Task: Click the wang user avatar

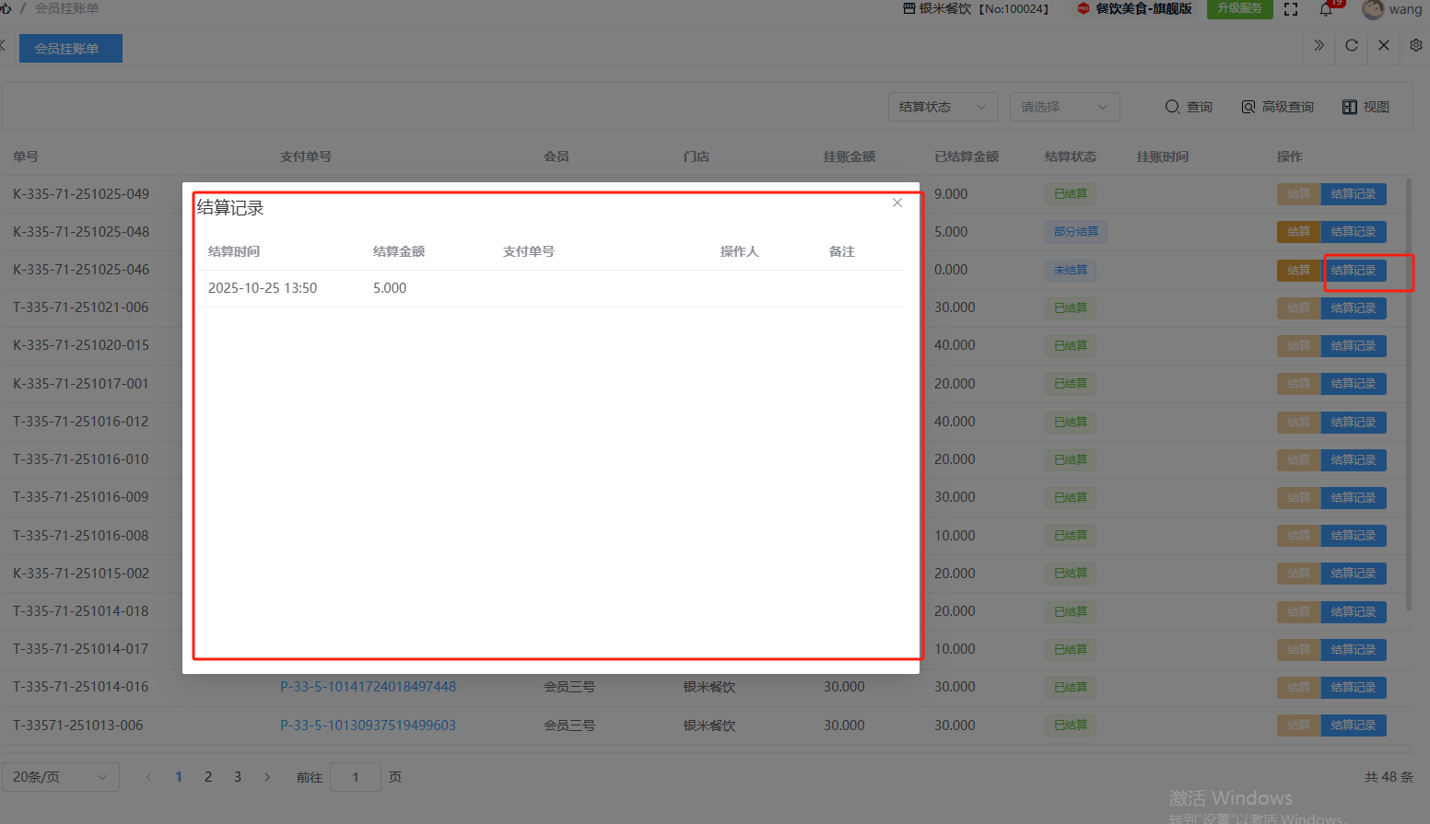Action: point(1373,9)
